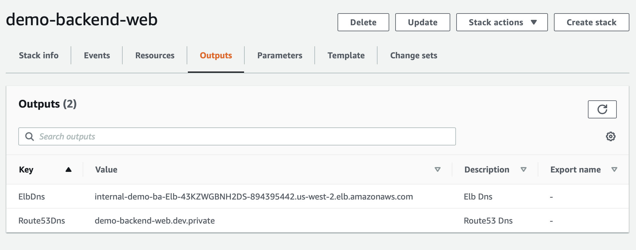Image resolution: width=636 pixels, height=250 pixels.
Task: Click the search magnifier icon
Action: [29, 137]
